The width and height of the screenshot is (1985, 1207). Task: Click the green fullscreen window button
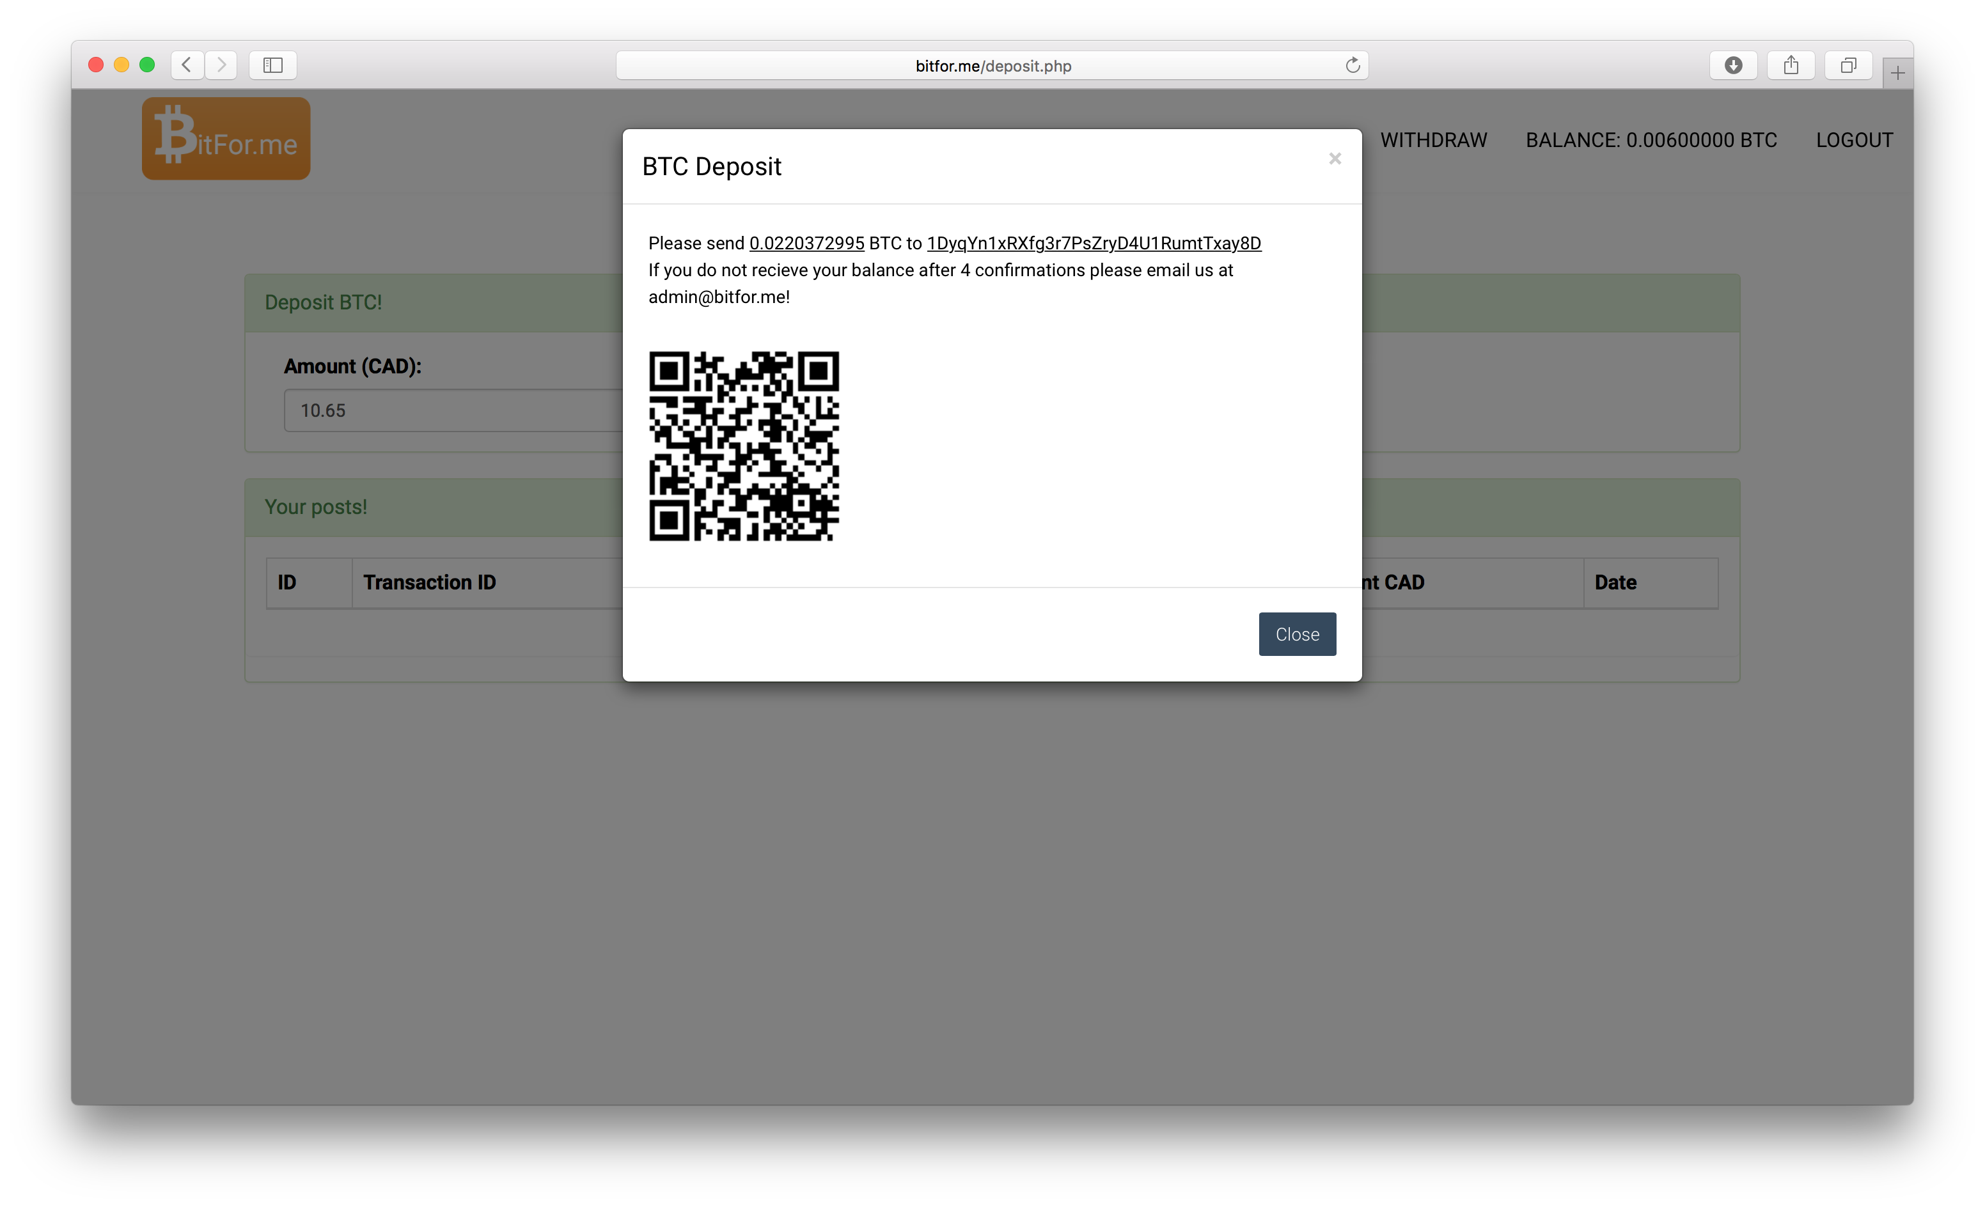146,65
